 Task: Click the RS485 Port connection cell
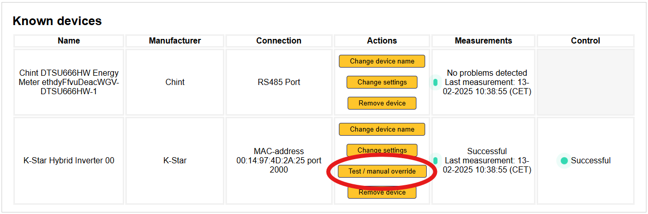[279, 82]
